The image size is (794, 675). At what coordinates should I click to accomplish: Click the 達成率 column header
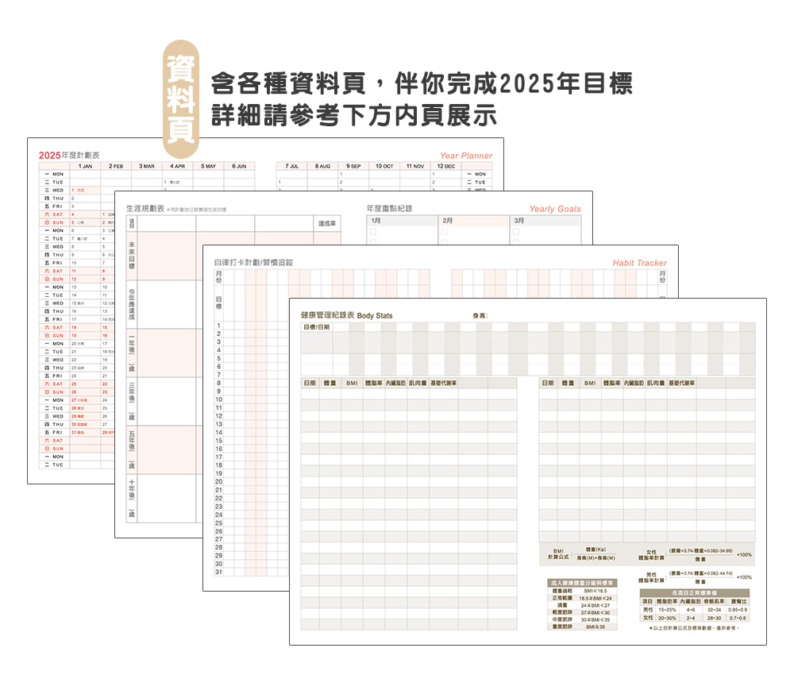pos(326,223)
